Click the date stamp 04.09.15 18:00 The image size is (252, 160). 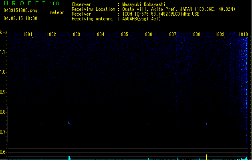20,18
